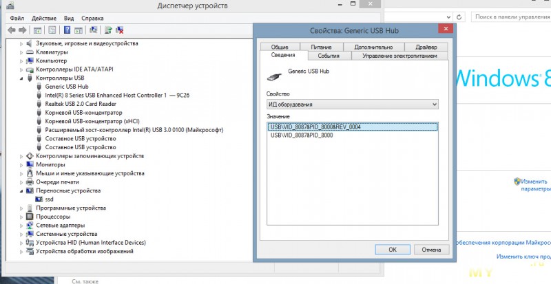551x284 pixels.
Task: Click the Изменить параметры link
Action: pyautogui.click(x=536, y=185)
